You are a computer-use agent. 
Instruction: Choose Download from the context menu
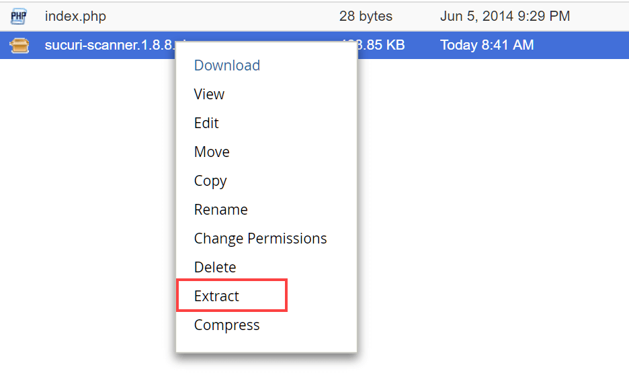[227, 65]
